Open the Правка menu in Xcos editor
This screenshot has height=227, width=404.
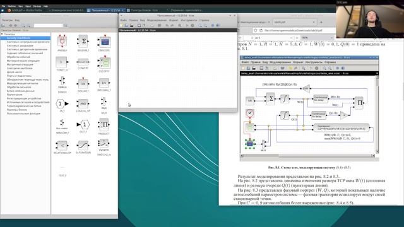click(x=133, y=20)
